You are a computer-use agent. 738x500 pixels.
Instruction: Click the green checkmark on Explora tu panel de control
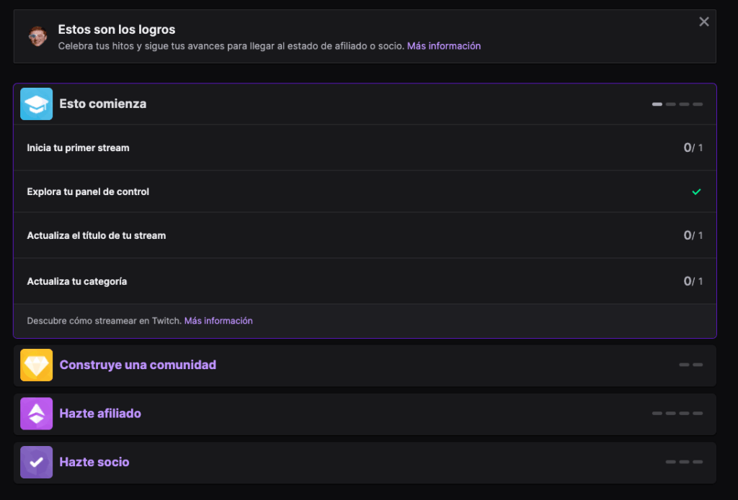[696, 191]
